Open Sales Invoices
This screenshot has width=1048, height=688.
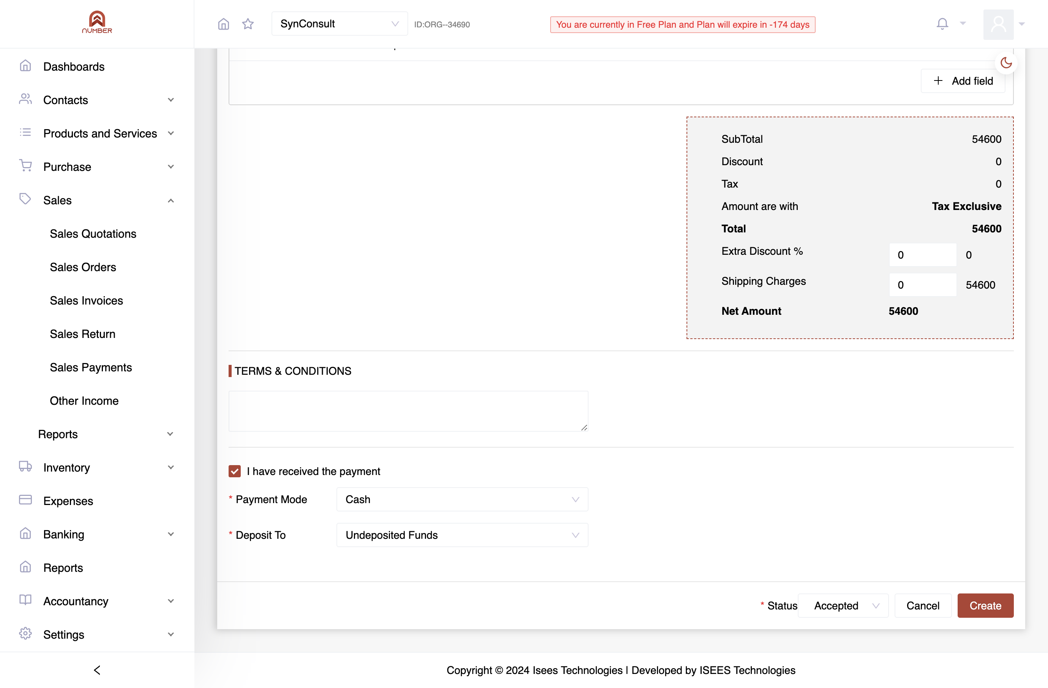point(86,301)
